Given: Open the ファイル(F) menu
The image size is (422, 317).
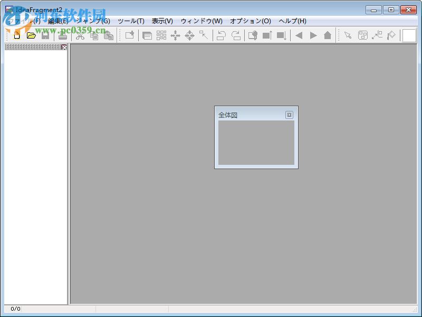Looking at the screenshot, I should (24, 21).
